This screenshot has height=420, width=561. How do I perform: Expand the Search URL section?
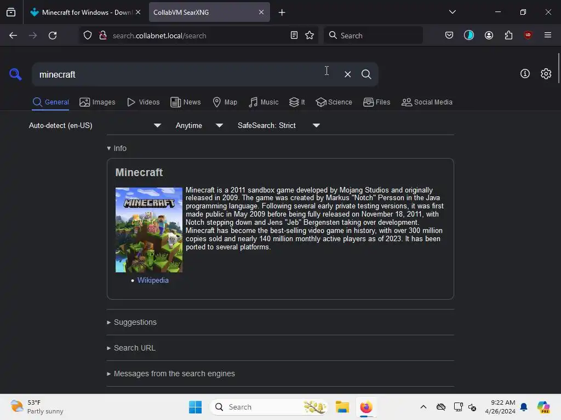point(131,348)
